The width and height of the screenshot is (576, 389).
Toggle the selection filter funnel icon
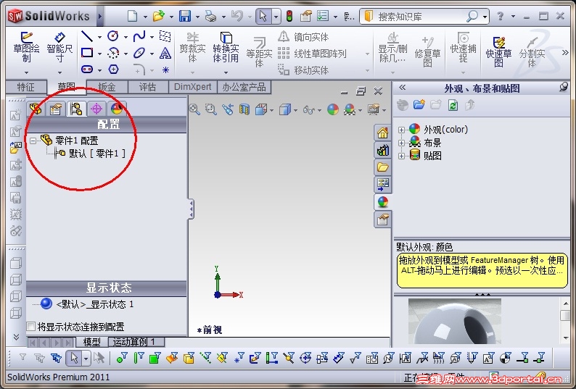22,357
